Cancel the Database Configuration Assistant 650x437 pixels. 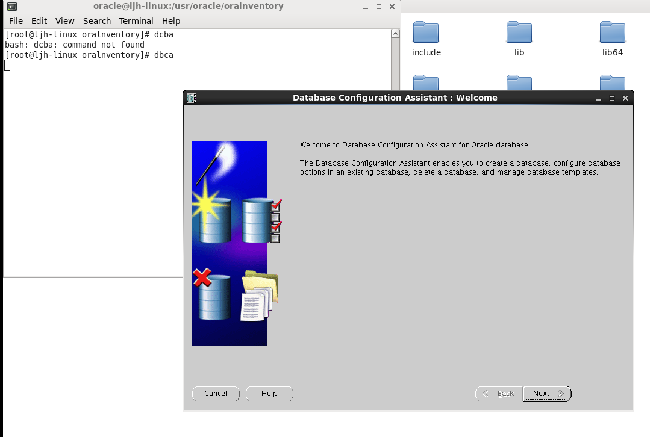pos(216,394)
